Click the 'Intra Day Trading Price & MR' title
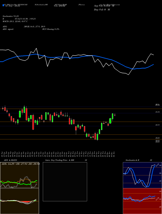The height and width of the screenshot is (214, 162). point(60,160)
